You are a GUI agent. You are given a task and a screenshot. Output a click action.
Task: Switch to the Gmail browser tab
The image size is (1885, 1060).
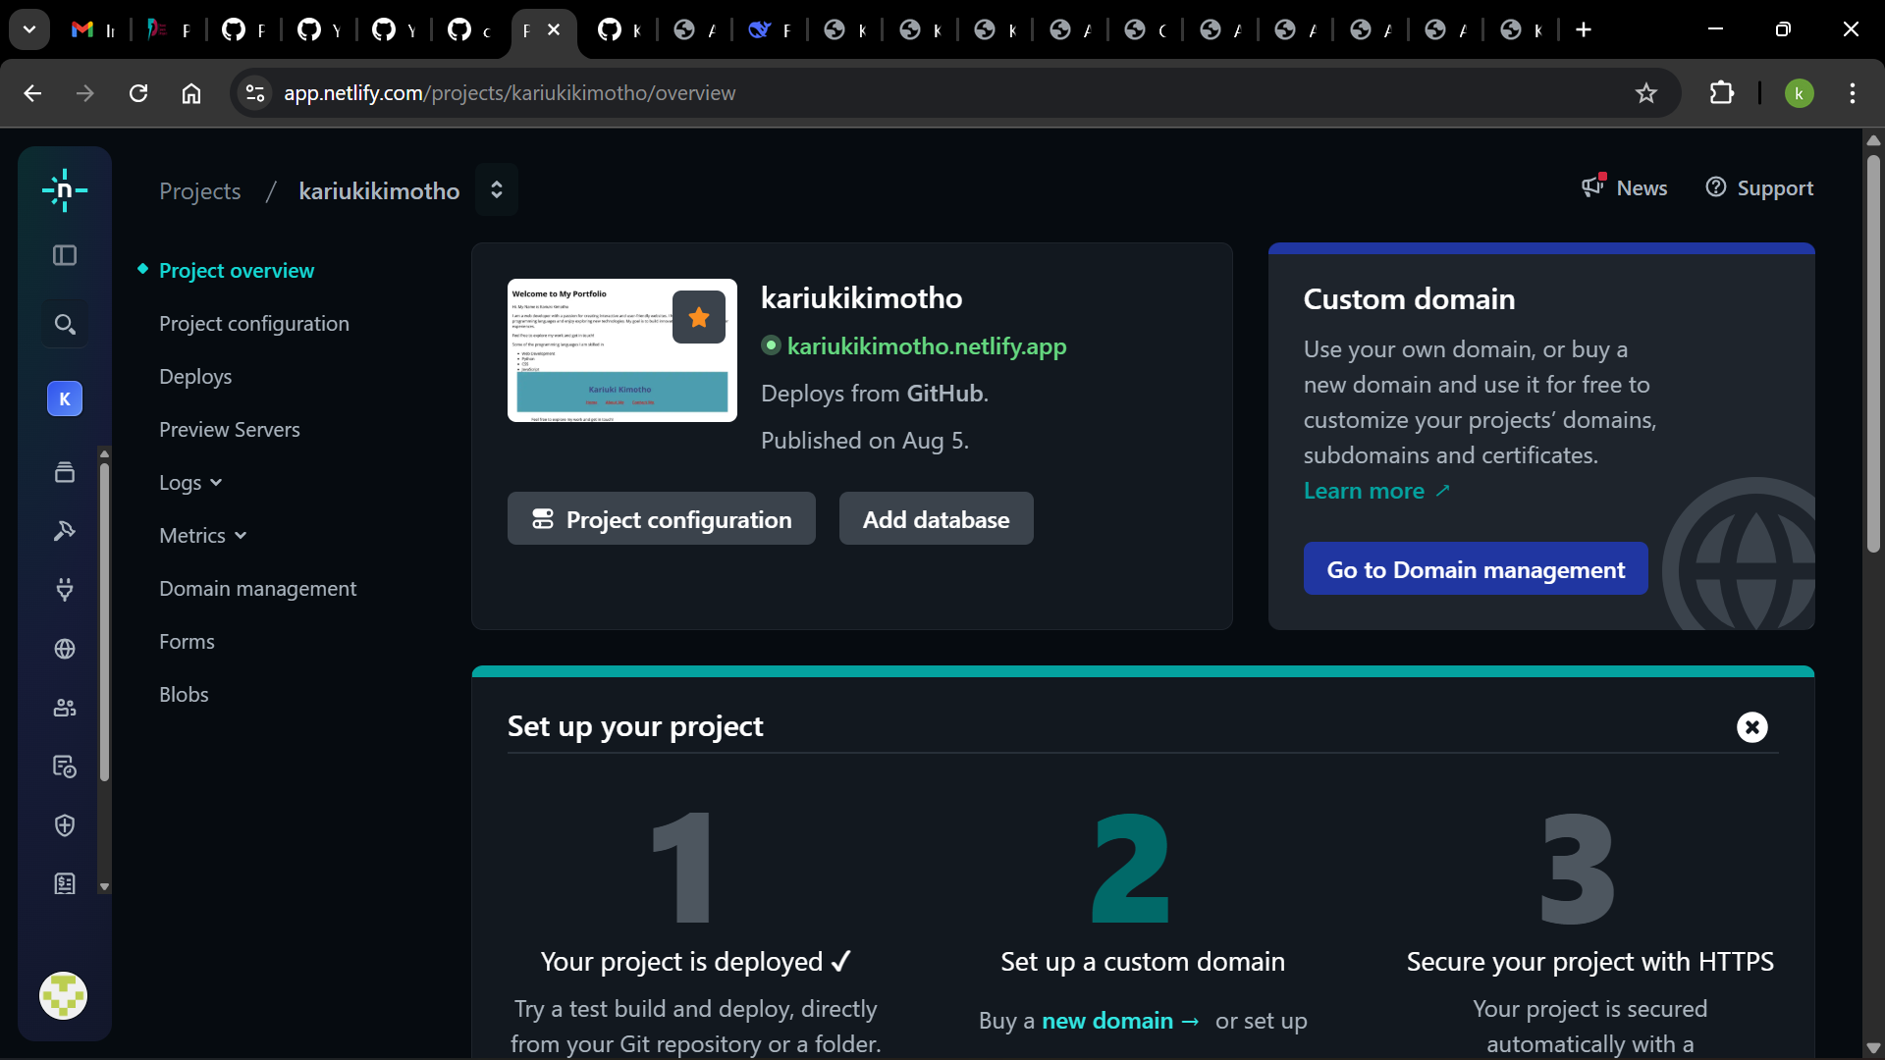tap(94, 30)
